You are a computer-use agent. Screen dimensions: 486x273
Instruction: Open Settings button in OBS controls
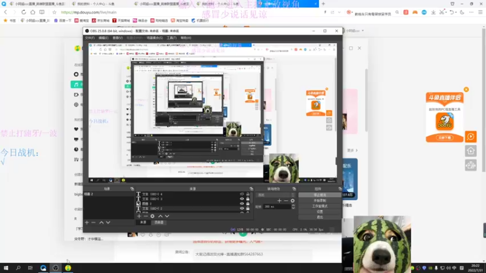tap(320, 212)
